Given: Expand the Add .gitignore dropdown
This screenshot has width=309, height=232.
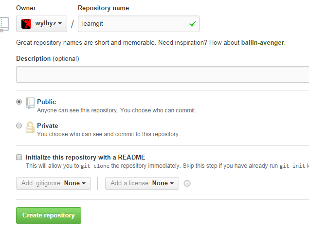Looking at the screenshot, I should [x=54, y=183].
